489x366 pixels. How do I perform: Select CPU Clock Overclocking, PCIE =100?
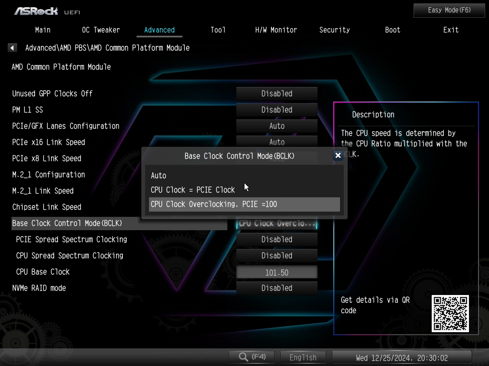(x=244, y=204)
